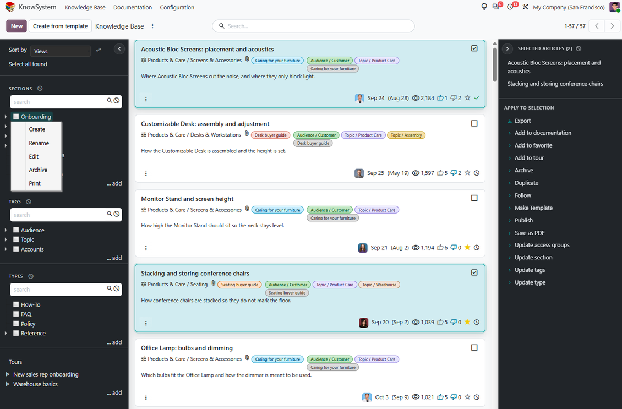
Task: Expand the Reference type node
Action: [6, 333]
